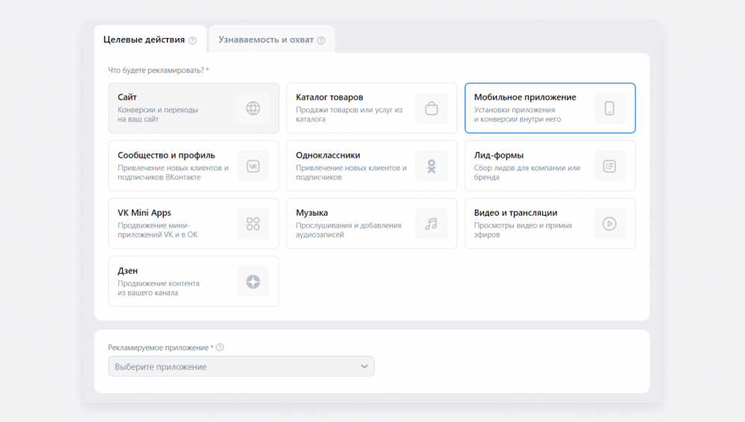Choose the Дзен card
Viewport: 745px width, 422px height.
[x=194, y=281]
